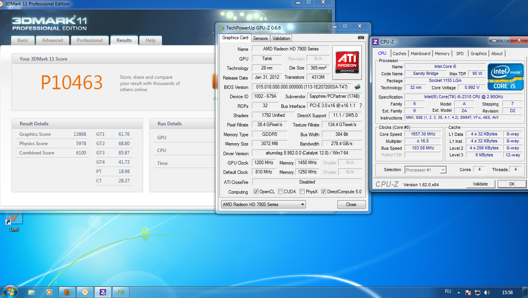Click the 15:58 taskbar clock
This screenshot has height=298, width=528.
point(507,292)
